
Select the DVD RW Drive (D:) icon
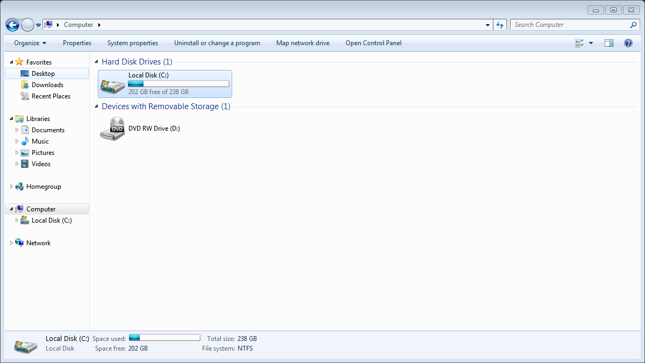coord(112,129)
